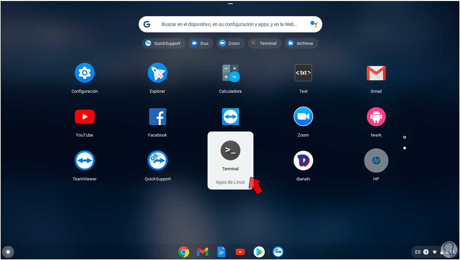The width and height of the screenshot is (460, 260).
Task: Open YouTube from the app grid
Action: 84,117
